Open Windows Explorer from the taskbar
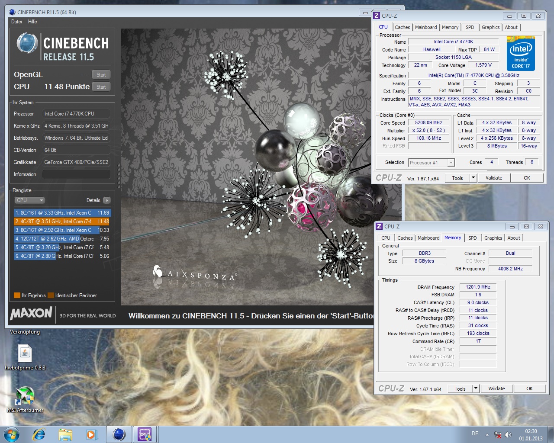 65,434
